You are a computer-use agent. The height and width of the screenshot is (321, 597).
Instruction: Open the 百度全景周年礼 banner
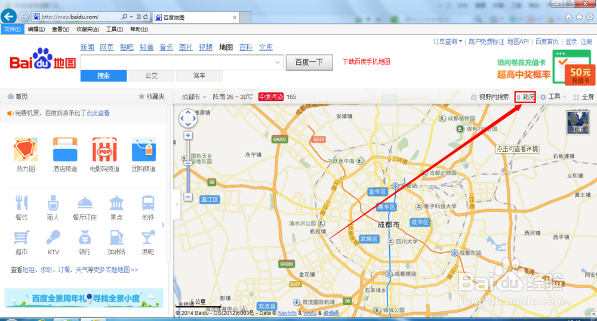84,298
